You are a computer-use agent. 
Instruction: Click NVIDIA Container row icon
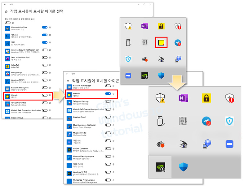click(69, 150)
